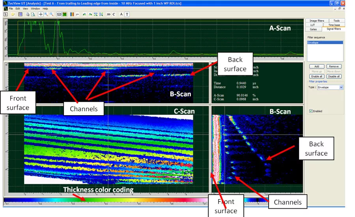Image resolution: width=355 pixels, height=217 pixels.
Task: Click the first green peak toolbar icon
Action: click(x=84, y=14)
